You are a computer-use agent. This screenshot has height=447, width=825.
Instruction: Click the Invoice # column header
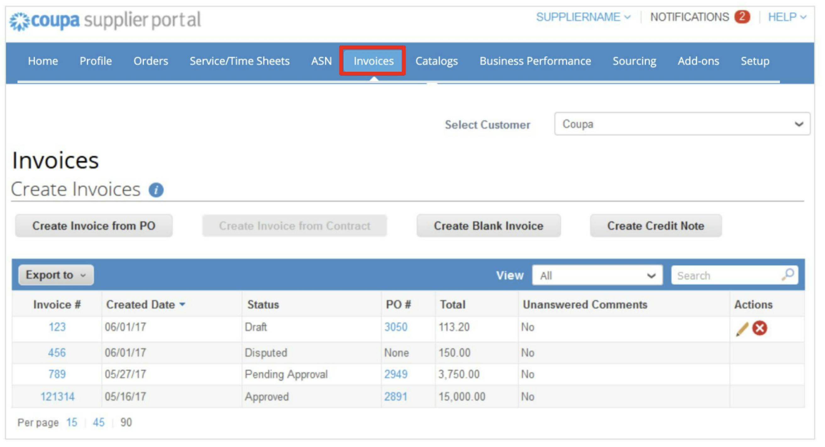(57, 305)
